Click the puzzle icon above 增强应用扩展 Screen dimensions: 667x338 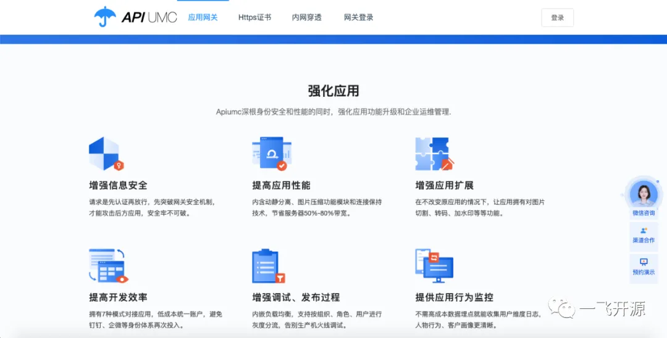tap(434, 154)
